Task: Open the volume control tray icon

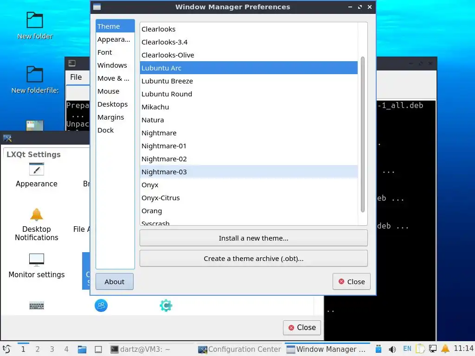Action: 392,350
